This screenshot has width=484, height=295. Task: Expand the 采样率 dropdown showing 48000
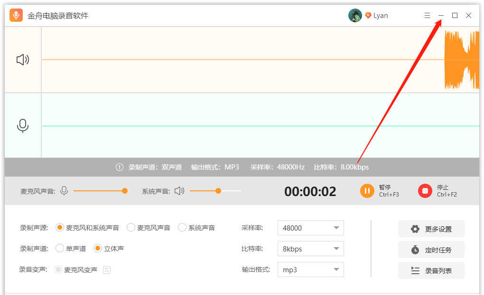(x=310, y=228)
